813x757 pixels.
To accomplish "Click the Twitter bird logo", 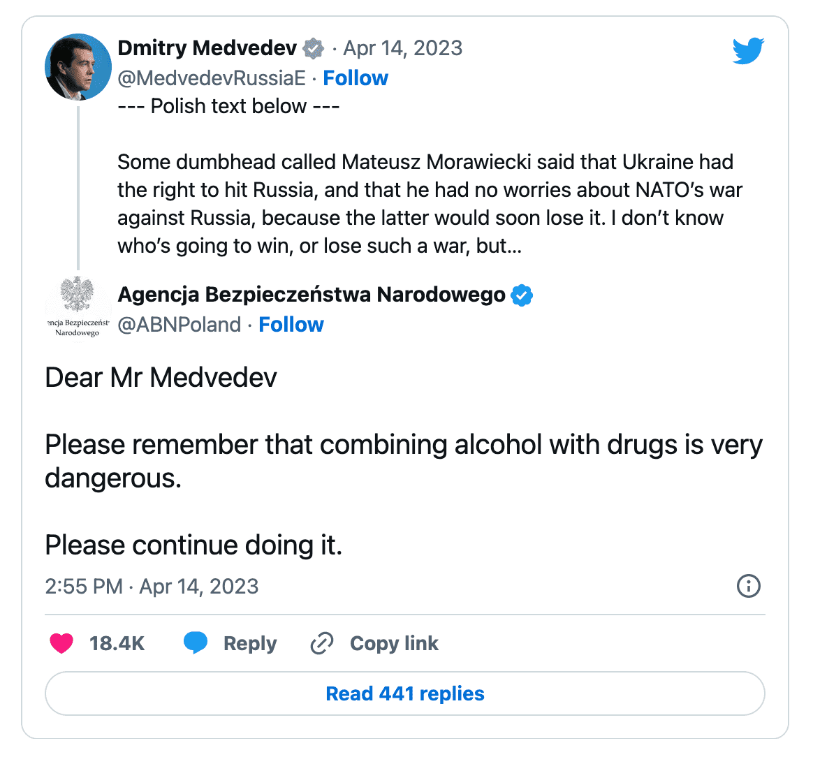I will click(x=748, y=51).
